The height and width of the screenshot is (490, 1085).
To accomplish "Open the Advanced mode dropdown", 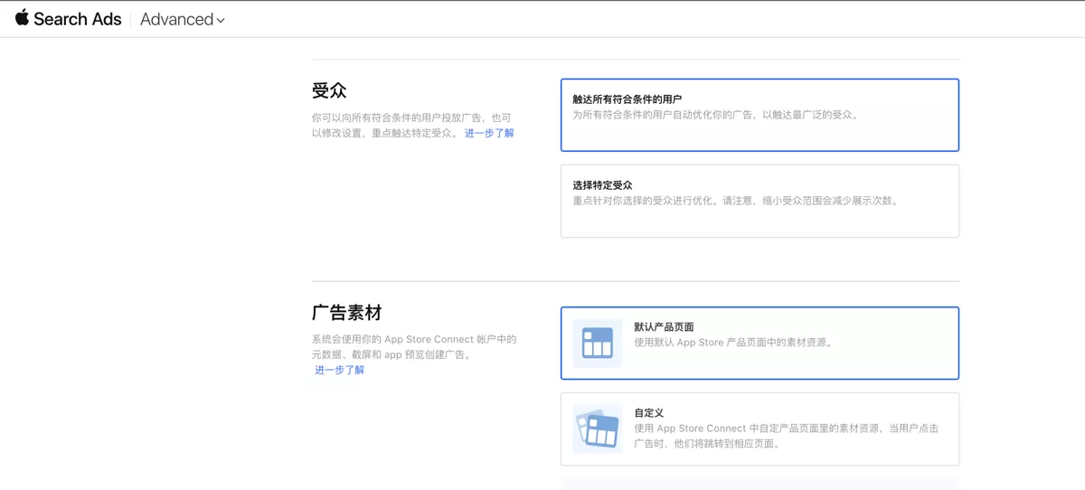I will pyautogui.click(x=182, y=19).
